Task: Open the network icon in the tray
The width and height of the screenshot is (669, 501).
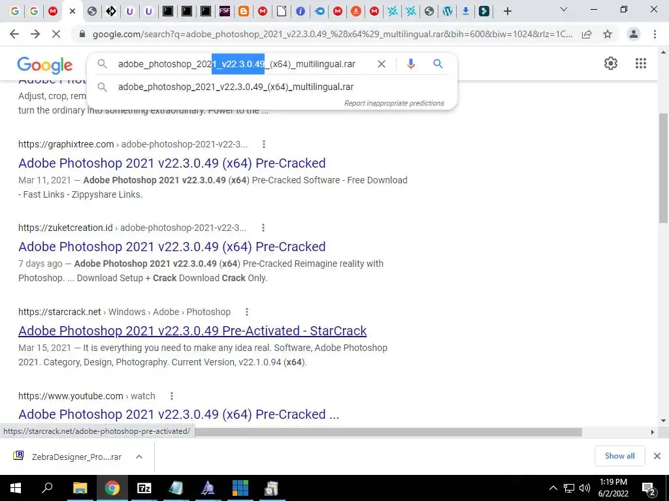Action: point(569,488)
